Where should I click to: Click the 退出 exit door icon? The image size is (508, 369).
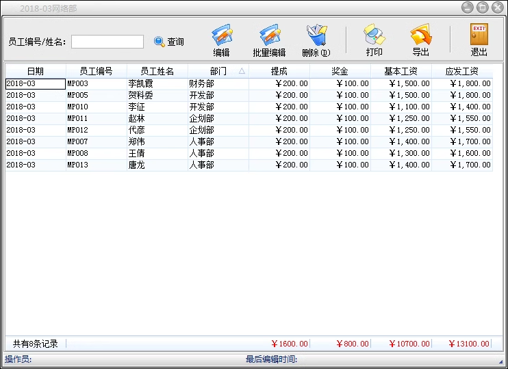coord(479,34)
